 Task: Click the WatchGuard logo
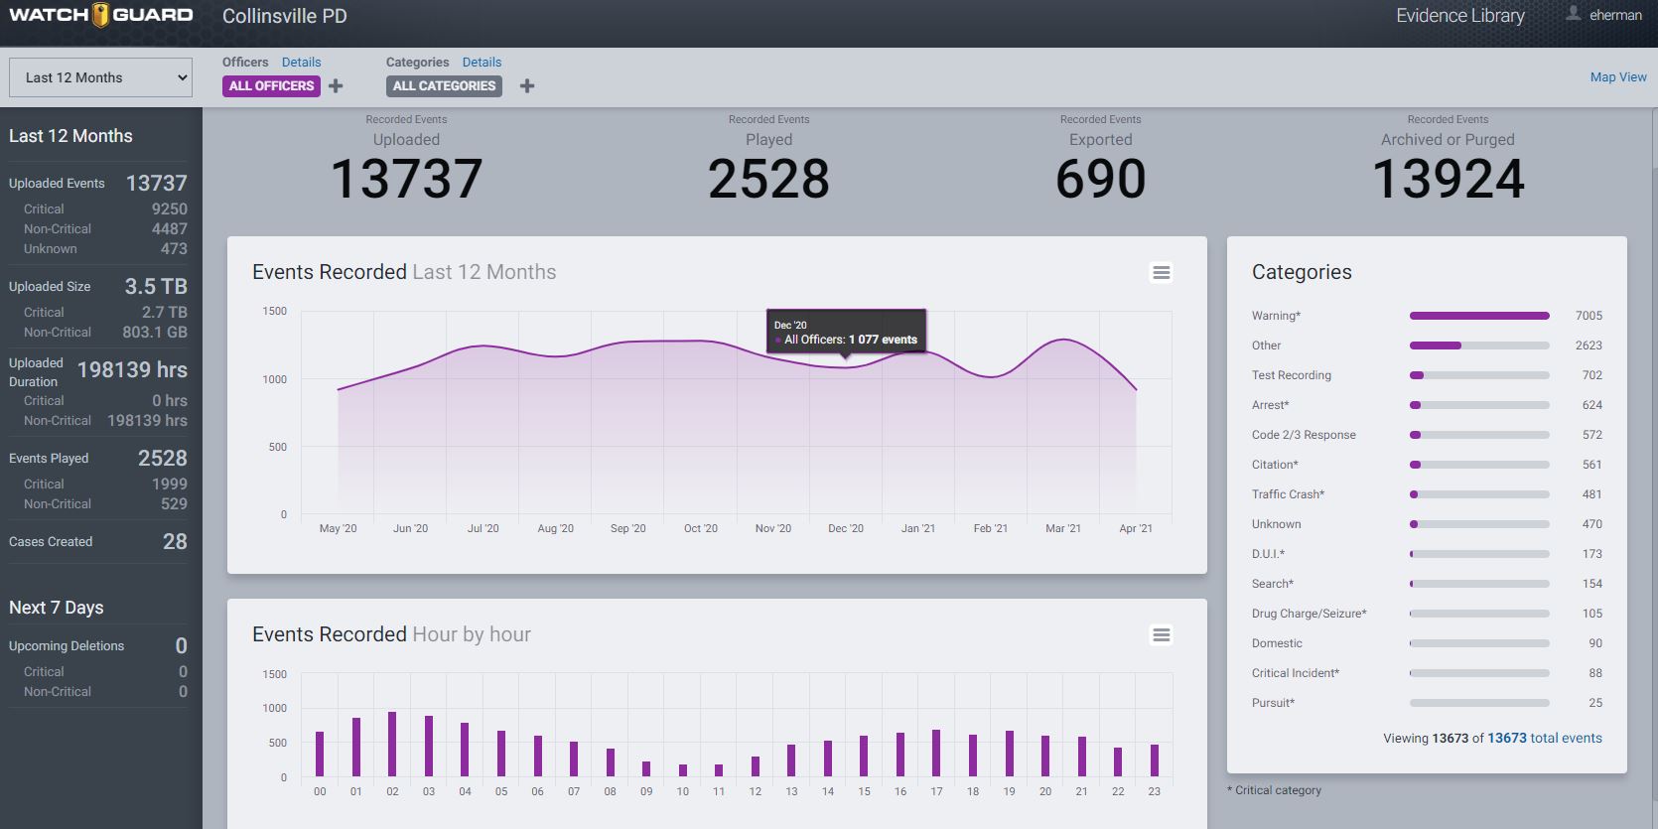click(100, 15)
